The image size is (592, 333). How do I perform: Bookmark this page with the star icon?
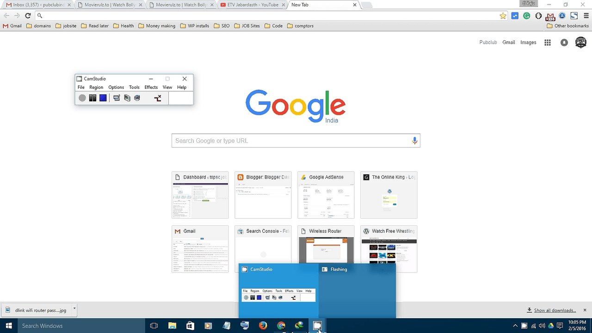tap(503, 16)
